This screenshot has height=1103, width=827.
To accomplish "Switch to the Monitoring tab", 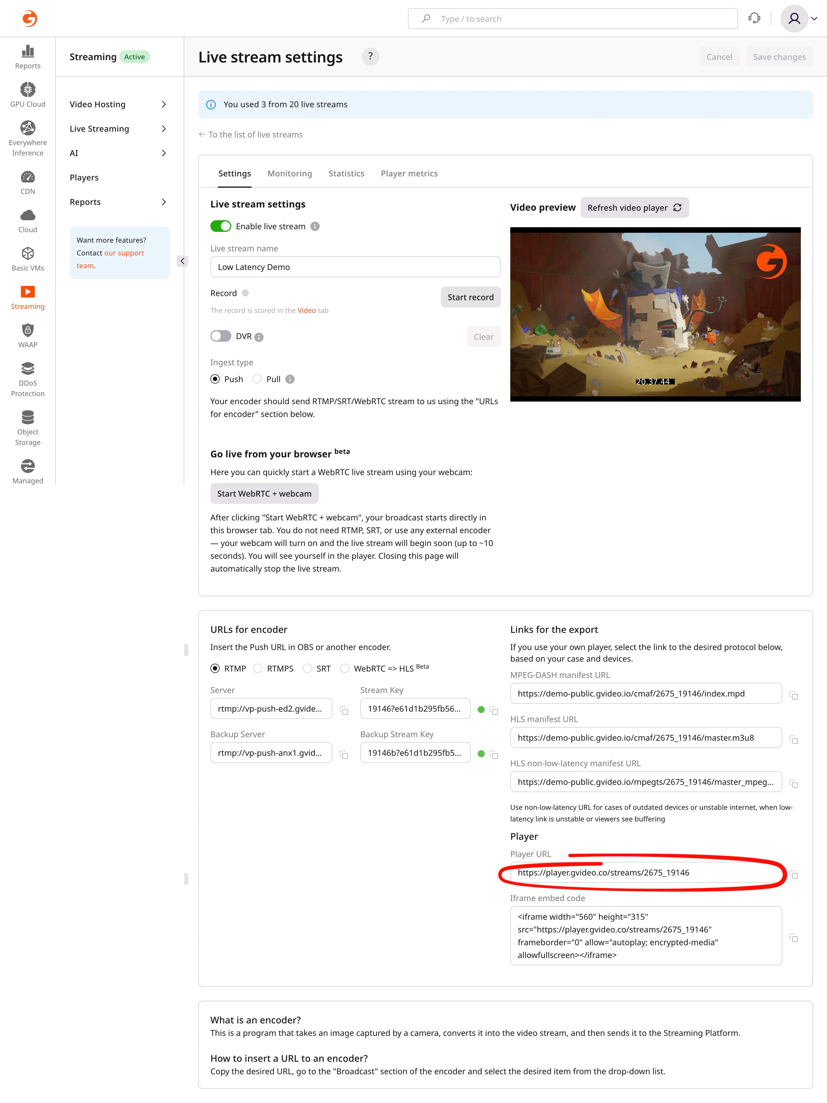I will point(289,173).
